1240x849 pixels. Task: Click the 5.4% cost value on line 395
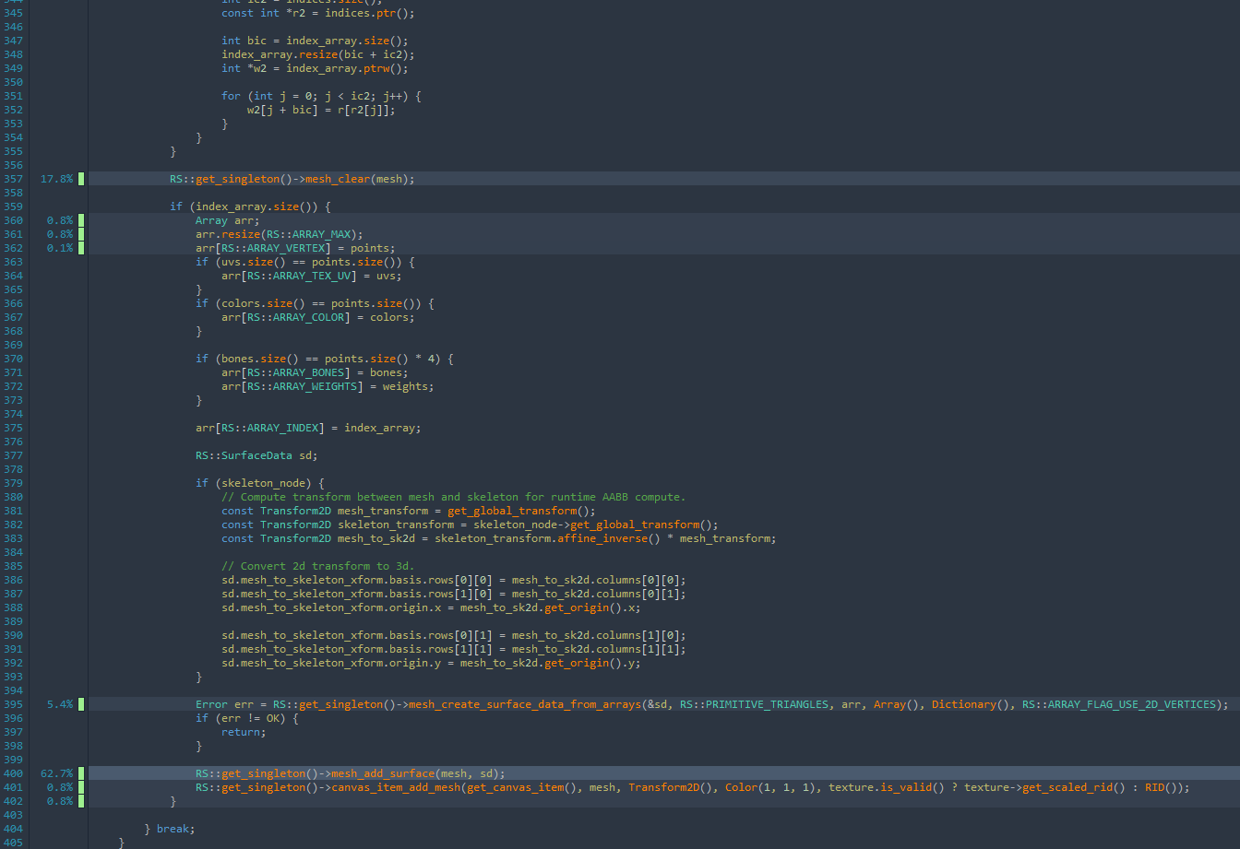click(x=60, y=704)
